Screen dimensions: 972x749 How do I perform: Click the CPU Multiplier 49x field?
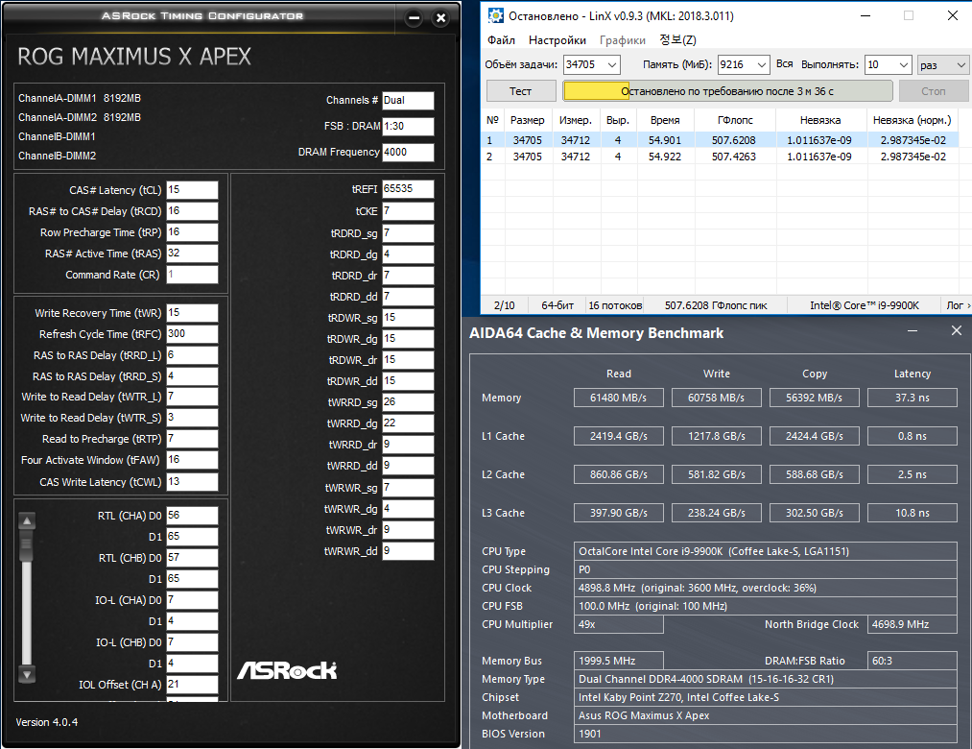618,624
